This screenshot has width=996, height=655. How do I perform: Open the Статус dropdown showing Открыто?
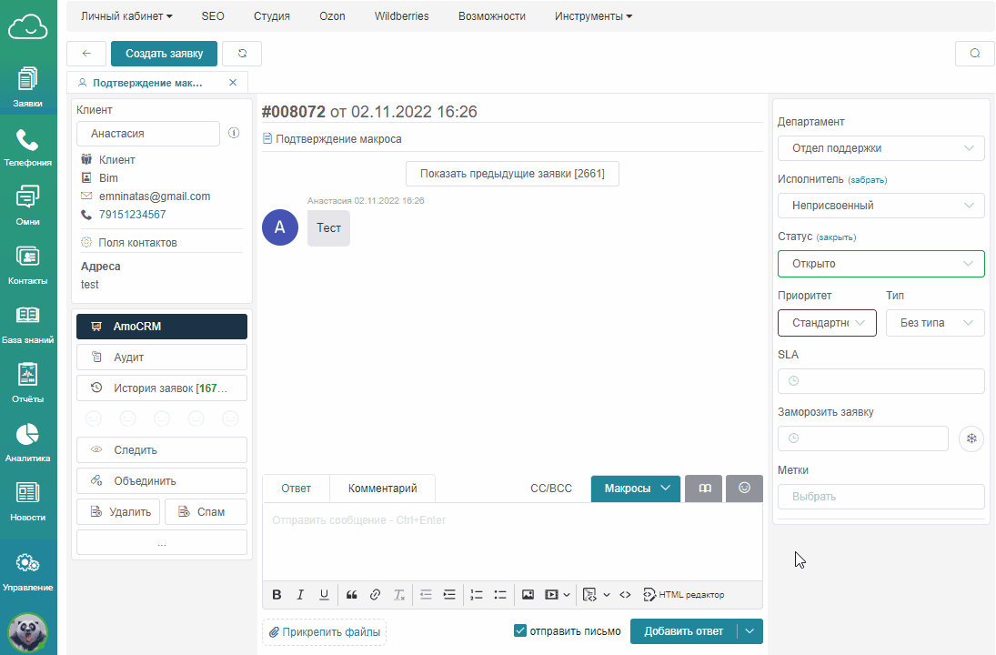881,264
